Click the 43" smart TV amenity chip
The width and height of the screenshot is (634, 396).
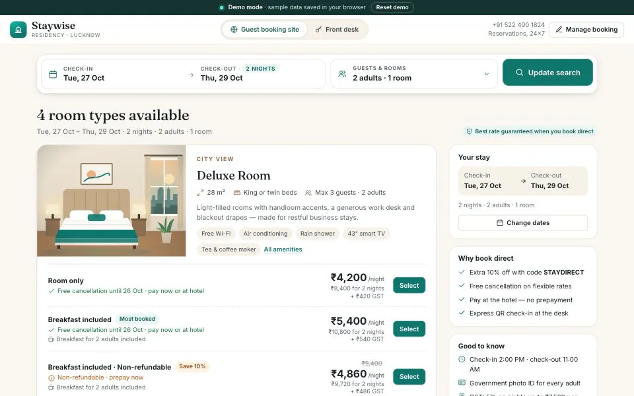tap(367, 234)
